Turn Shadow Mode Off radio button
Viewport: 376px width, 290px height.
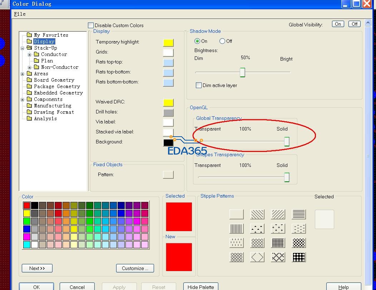click(x=222, y=41)
